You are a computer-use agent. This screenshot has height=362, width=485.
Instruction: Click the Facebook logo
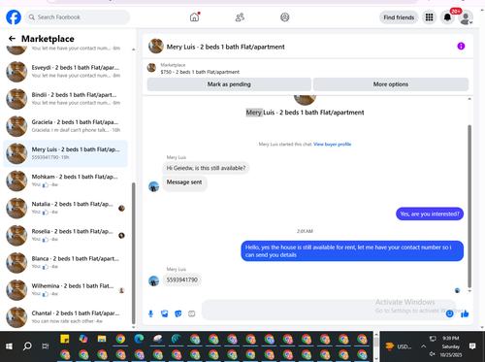[x=14, y=17]
